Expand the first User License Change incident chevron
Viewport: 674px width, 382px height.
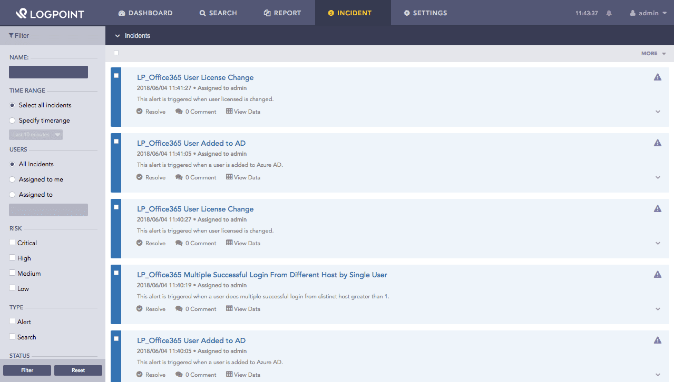[x=658, y=112]
